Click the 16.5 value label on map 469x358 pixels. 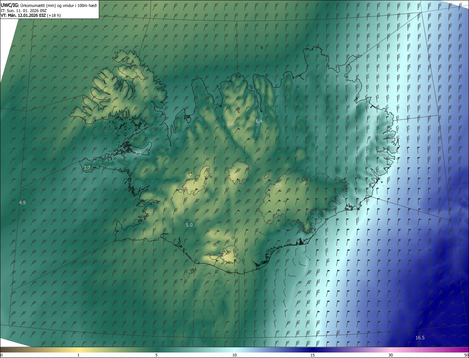click(x=420, y=338)
